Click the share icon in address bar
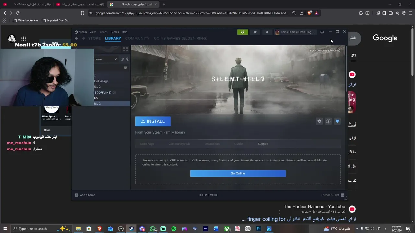This screenshot has height=233, width=415. [302, 13]
